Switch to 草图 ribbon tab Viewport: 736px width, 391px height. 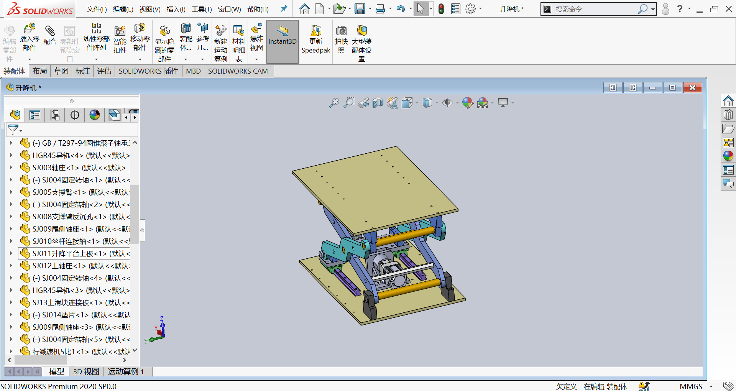[x=61, y=71]
